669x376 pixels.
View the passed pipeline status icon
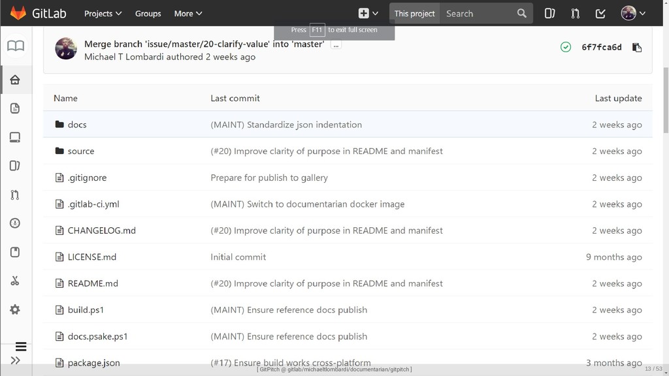click(x=566, y=47)
